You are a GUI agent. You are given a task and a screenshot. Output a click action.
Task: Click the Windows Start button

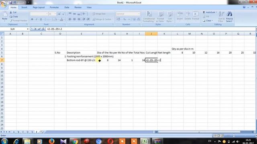(x=4, y=141)
